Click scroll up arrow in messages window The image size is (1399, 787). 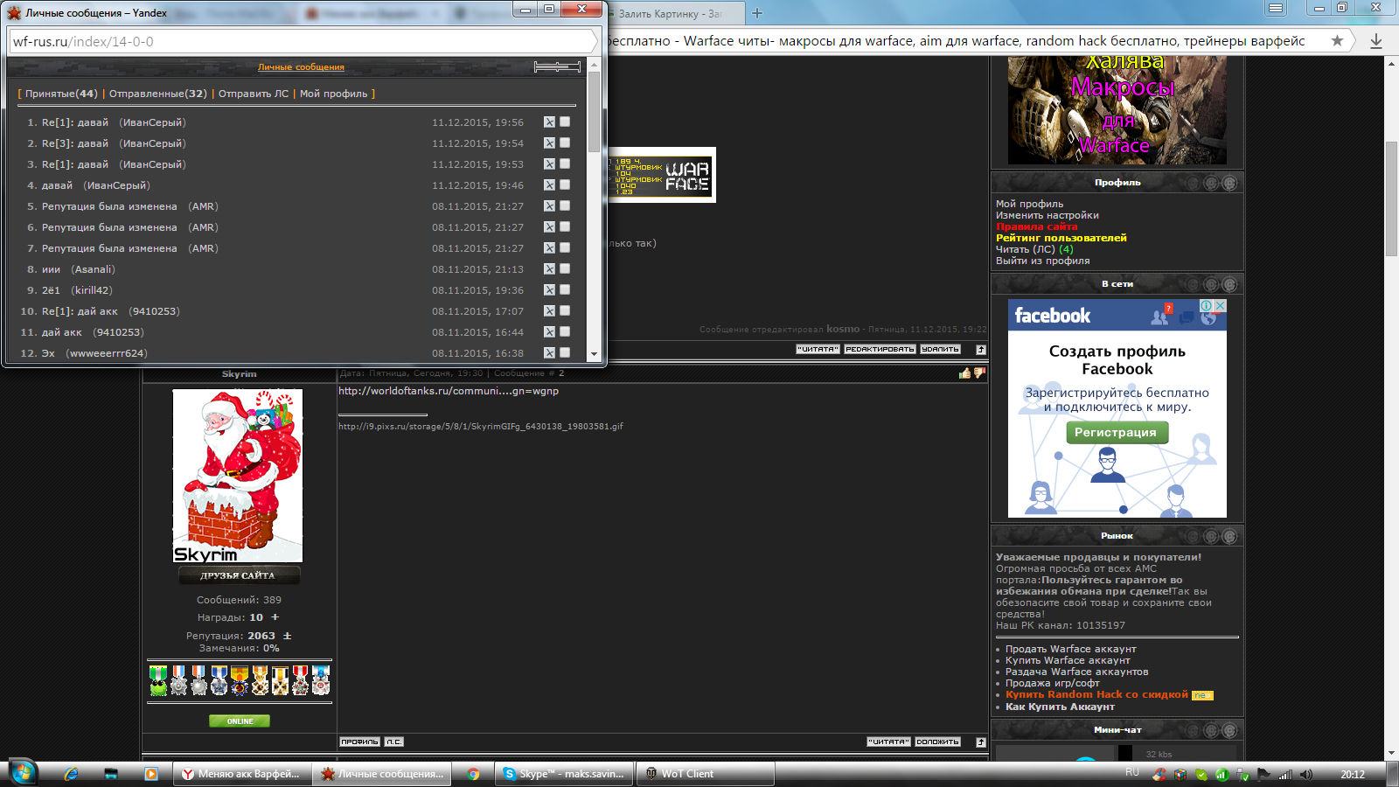pyautogui.click(x=595, y=65)
